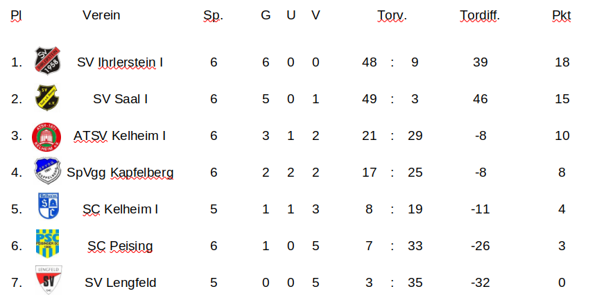Select team name SV Lengfeld

[x=120, y=282]
